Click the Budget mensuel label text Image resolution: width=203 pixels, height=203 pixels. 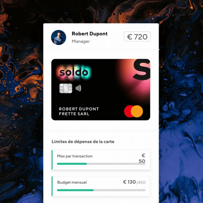point(72,182)
